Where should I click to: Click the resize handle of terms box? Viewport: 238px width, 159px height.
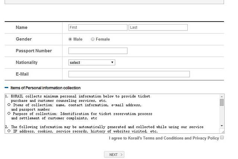222,132
